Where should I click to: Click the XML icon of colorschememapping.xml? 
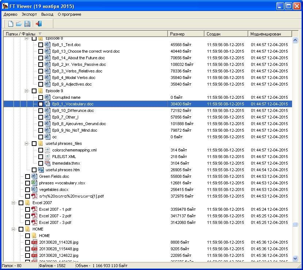pyautogui.click(x=47, y=150)
